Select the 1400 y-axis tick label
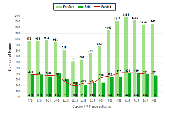 18,16
